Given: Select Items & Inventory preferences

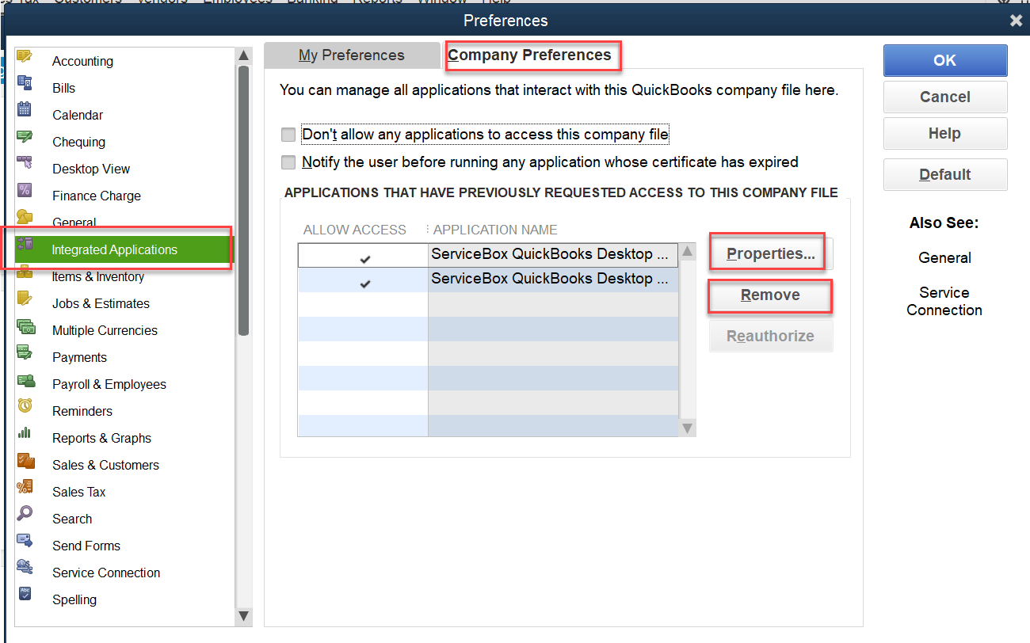Looking at the screenshot, I should (98, 276).
